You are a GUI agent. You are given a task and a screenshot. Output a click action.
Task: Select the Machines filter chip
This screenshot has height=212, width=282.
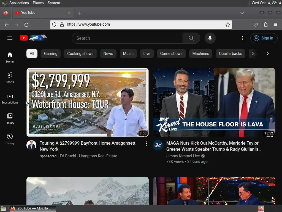(x=201, y=54)
